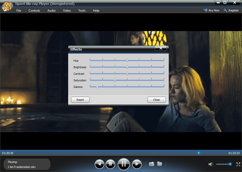242x172 pixels.
Task: Click the Gamma label
Action: click(78, 87)
